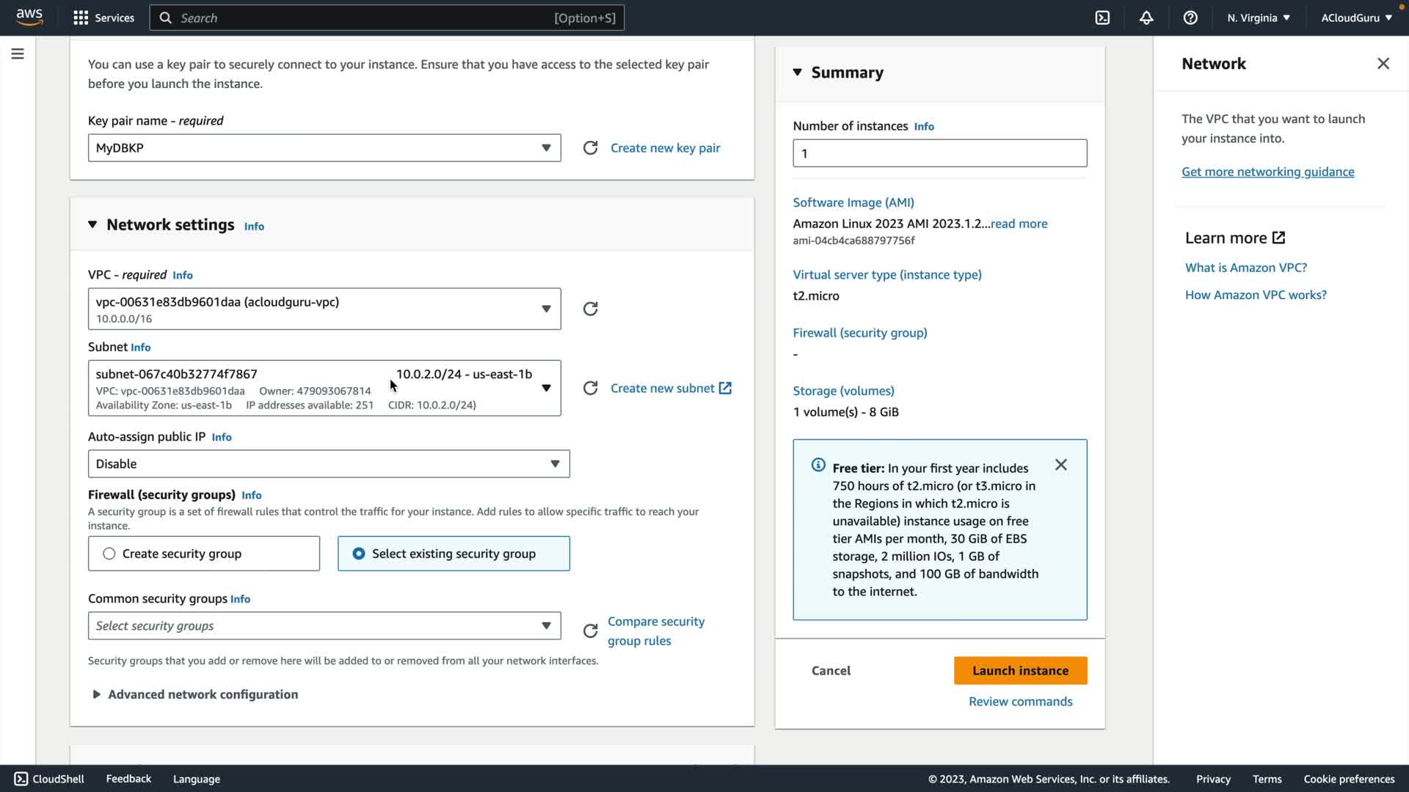Open the N. Virginia region menu
The image size is (1409, 792).
(1258, 18)
